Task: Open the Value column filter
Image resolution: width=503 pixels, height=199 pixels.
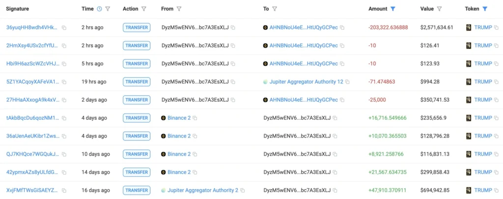Action: pyautogui.click(x=439, y=9)
